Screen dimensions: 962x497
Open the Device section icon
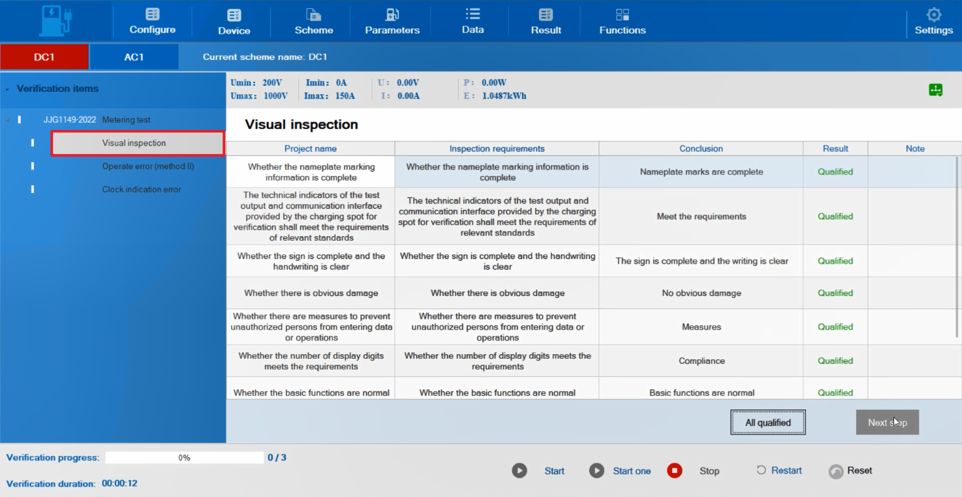click(234, 15)
